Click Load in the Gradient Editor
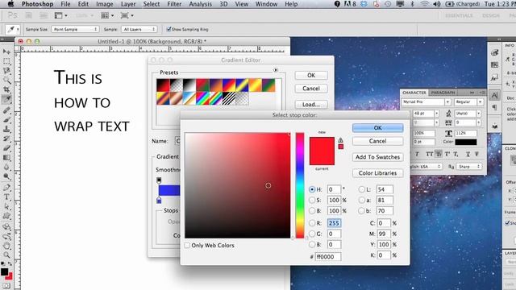 pos(311,104)
